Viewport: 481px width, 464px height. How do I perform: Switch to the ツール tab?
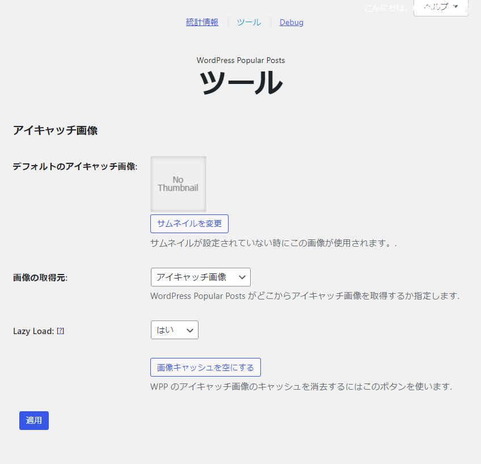(248, 22)
